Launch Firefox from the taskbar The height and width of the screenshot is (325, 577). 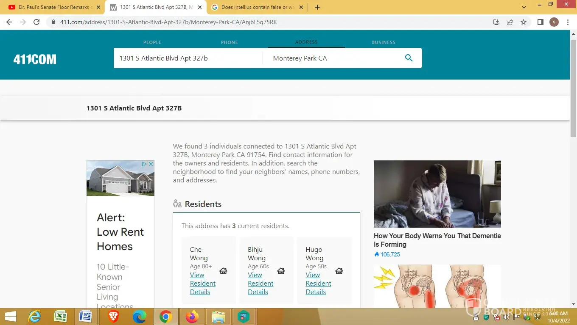click(192, 317)
